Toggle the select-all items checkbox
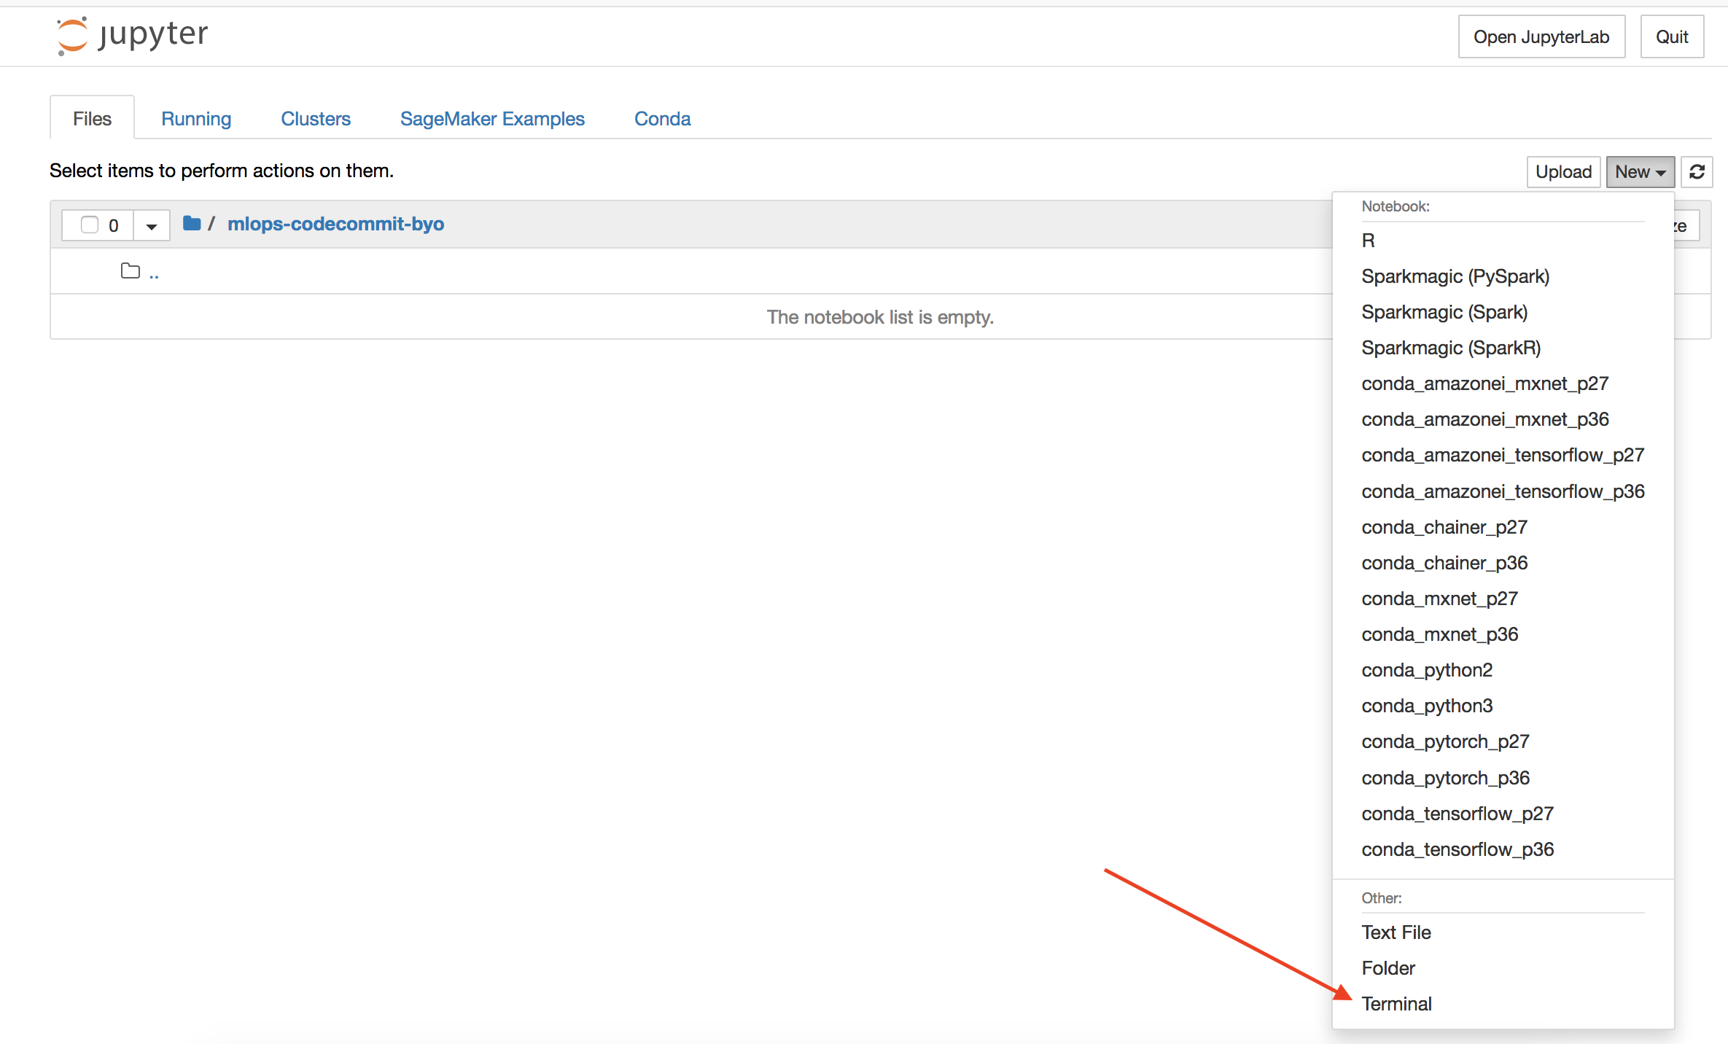 click(x=89, y=225)
